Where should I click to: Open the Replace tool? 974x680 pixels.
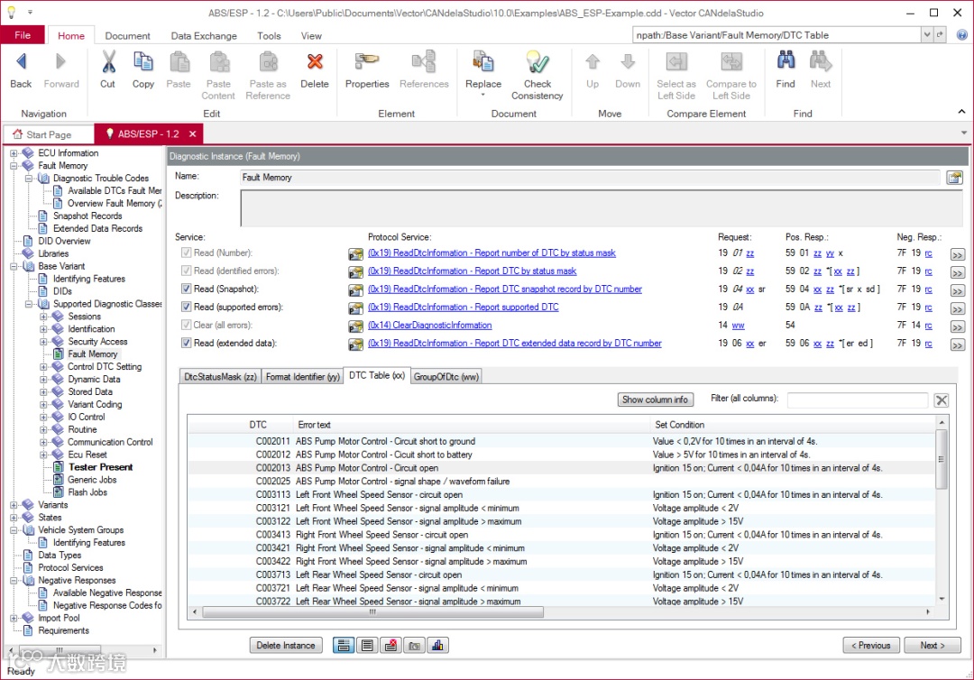tap(483, 75)
